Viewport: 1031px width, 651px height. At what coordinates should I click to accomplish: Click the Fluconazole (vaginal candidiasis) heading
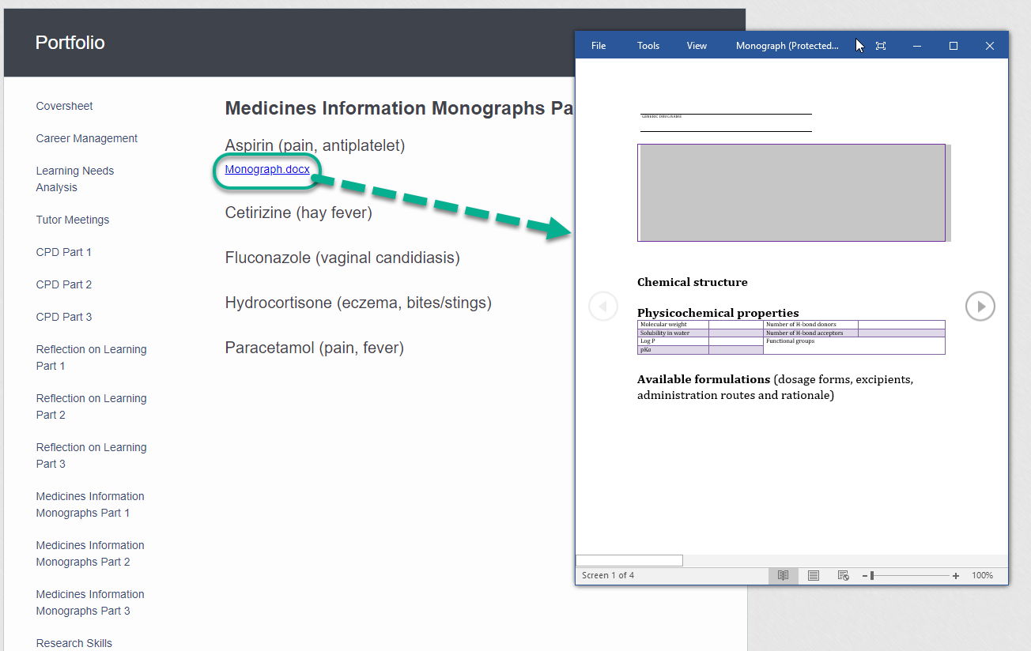[x=342, y=258]
